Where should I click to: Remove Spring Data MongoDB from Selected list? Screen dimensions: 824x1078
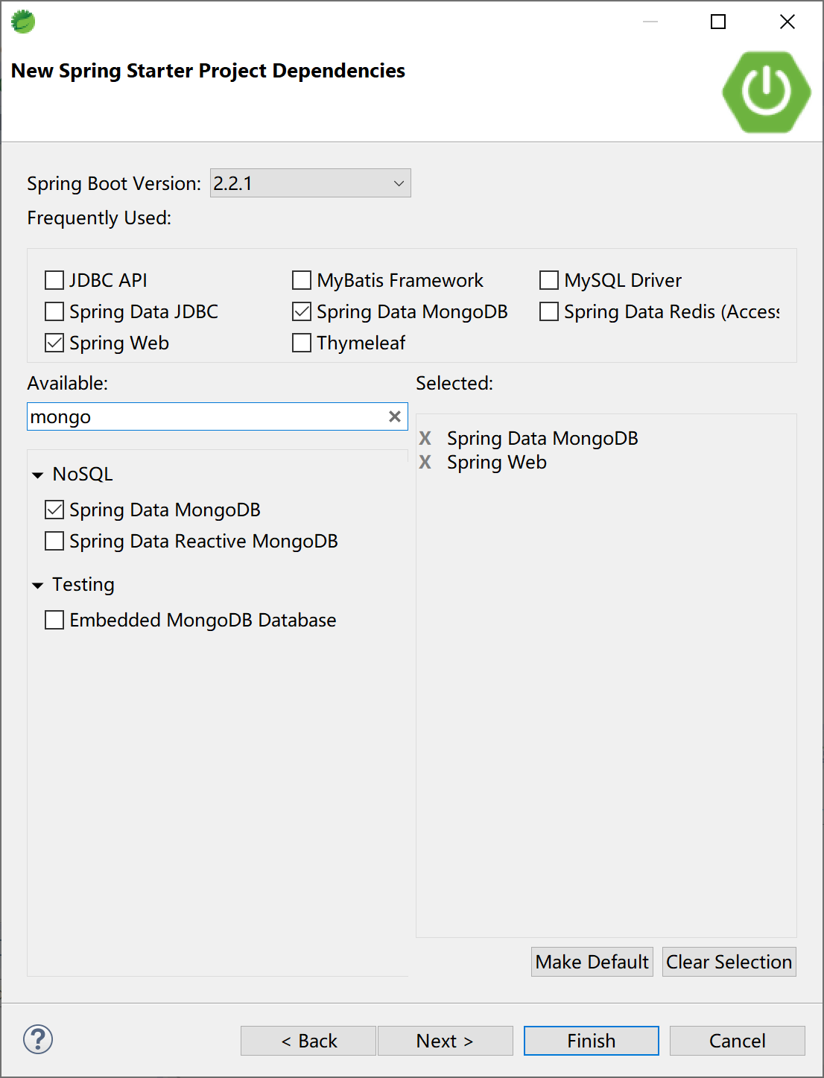(x=425, y=438)
